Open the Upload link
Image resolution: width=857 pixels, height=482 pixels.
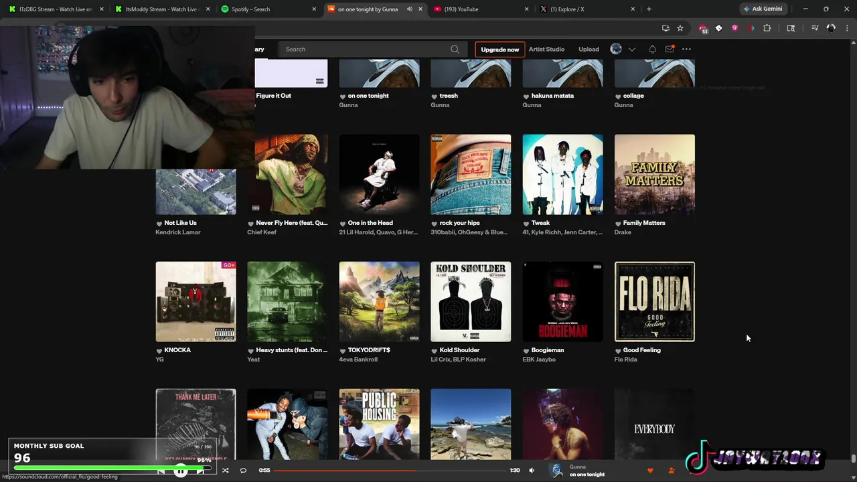[589, 49]
